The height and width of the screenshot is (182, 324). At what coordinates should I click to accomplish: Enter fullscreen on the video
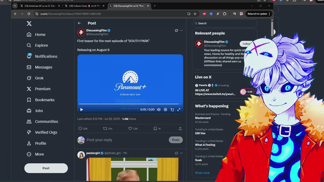[x=179, y=110]
